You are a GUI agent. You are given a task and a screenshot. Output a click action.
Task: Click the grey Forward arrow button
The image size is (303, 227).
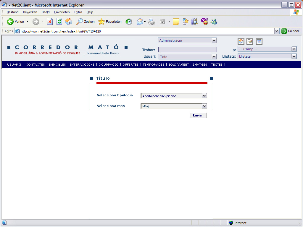(x=36, y=22)
